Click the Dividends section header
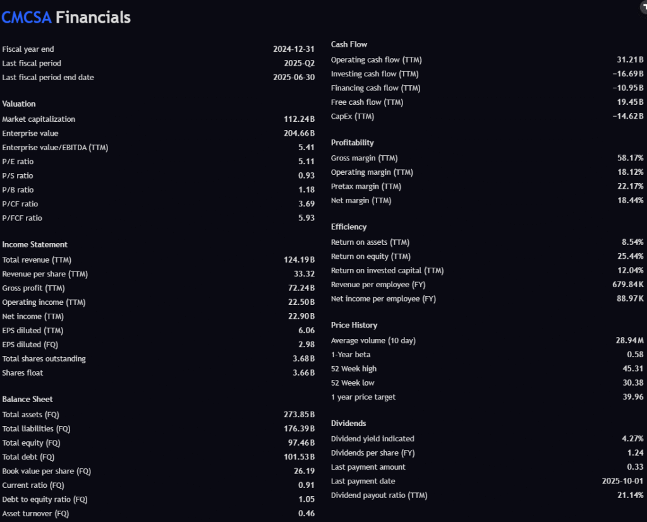 click(348, 423)
